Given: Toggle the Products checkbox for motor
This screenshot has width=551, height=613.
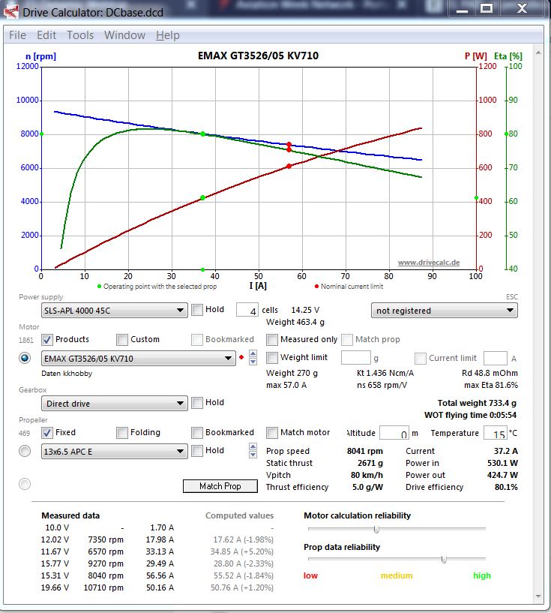Looking at the screenshot, I should point(46,340).
